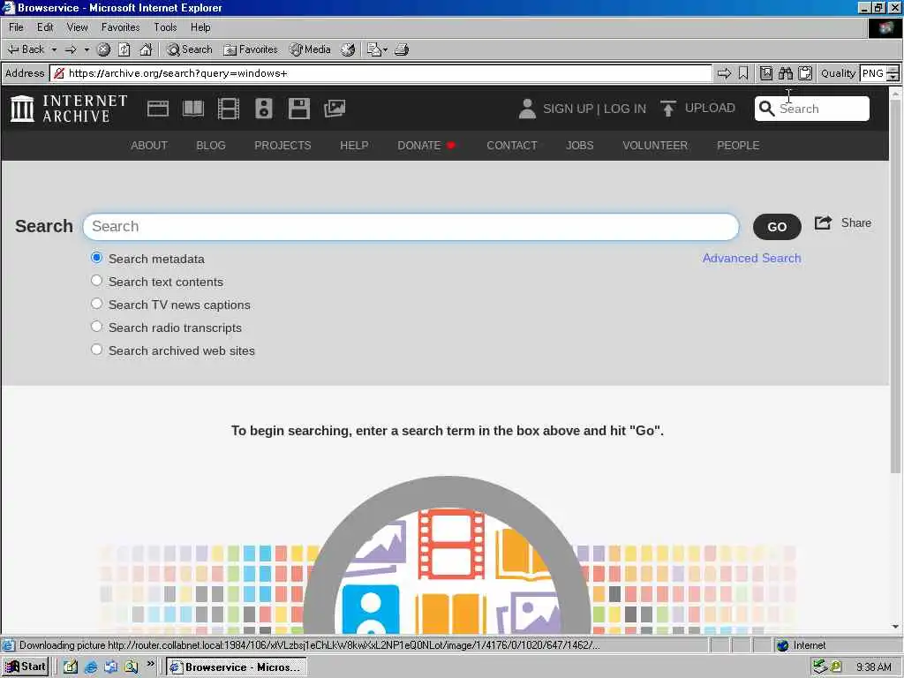Go to the Home page icon
This screenshot has width=904, height=678.
[146, 49]
